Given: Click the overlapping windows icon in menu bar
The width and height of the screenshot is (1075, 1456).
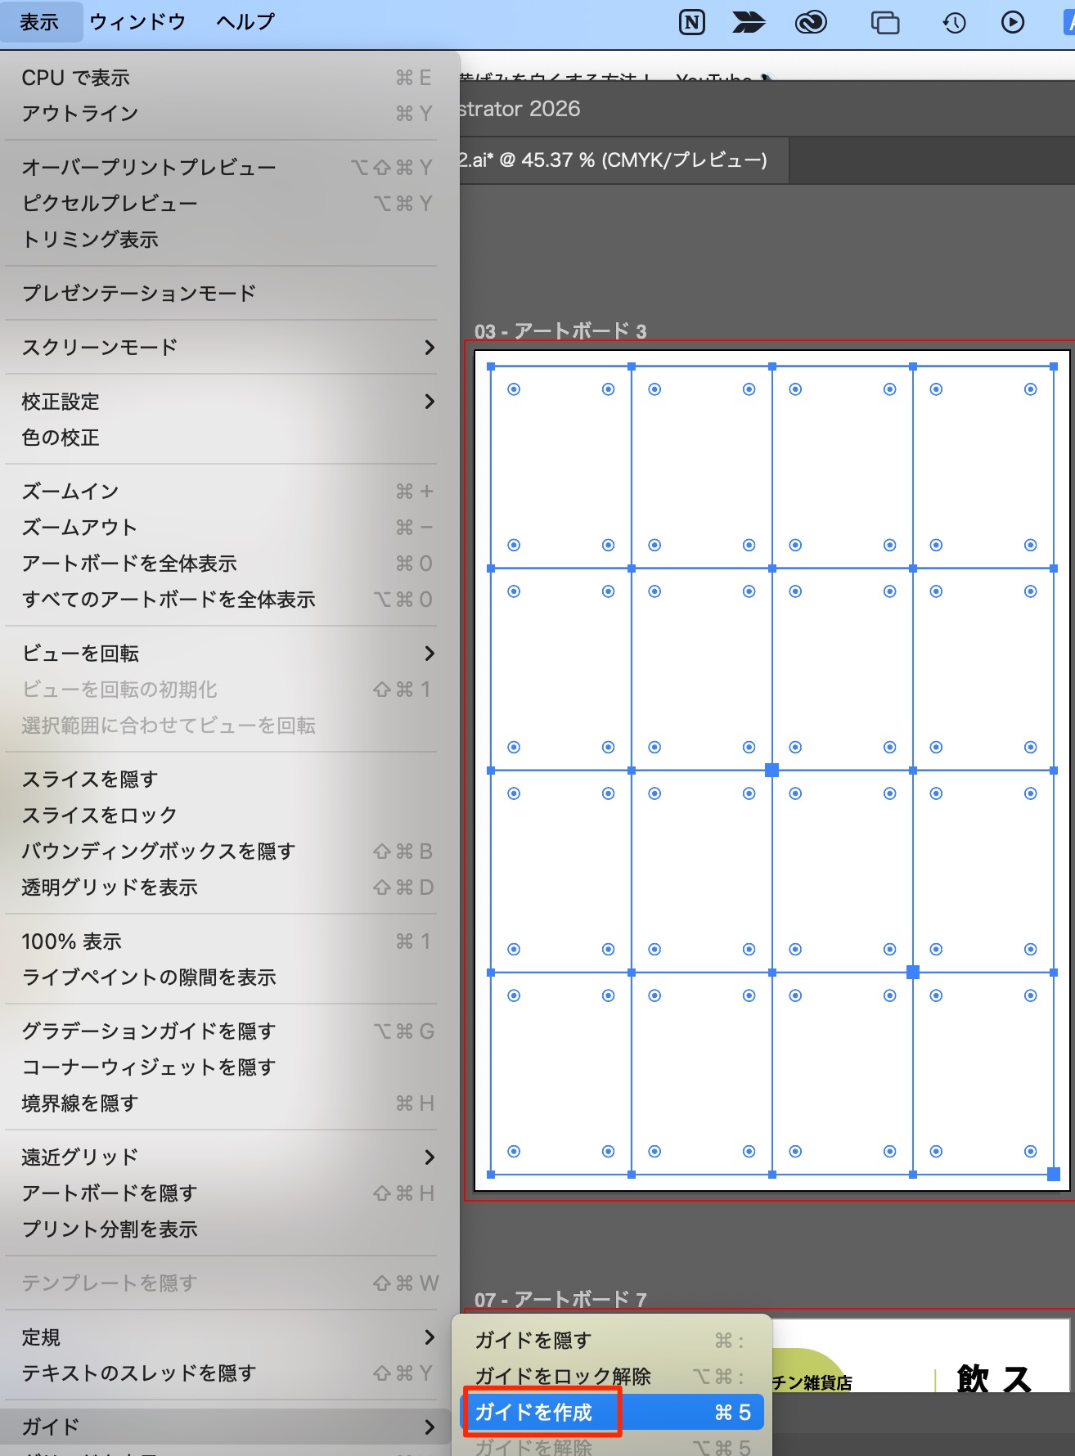Looking at the screenshot, I should click(x=884, y=22).
